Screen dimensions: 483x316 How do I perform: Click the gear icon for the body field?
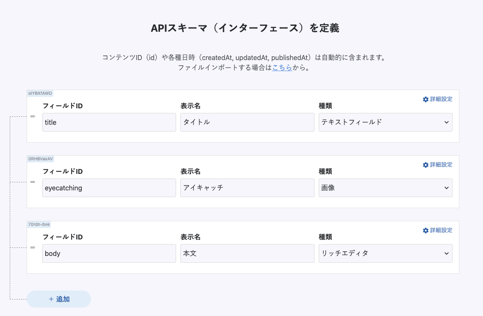(426, 231)
